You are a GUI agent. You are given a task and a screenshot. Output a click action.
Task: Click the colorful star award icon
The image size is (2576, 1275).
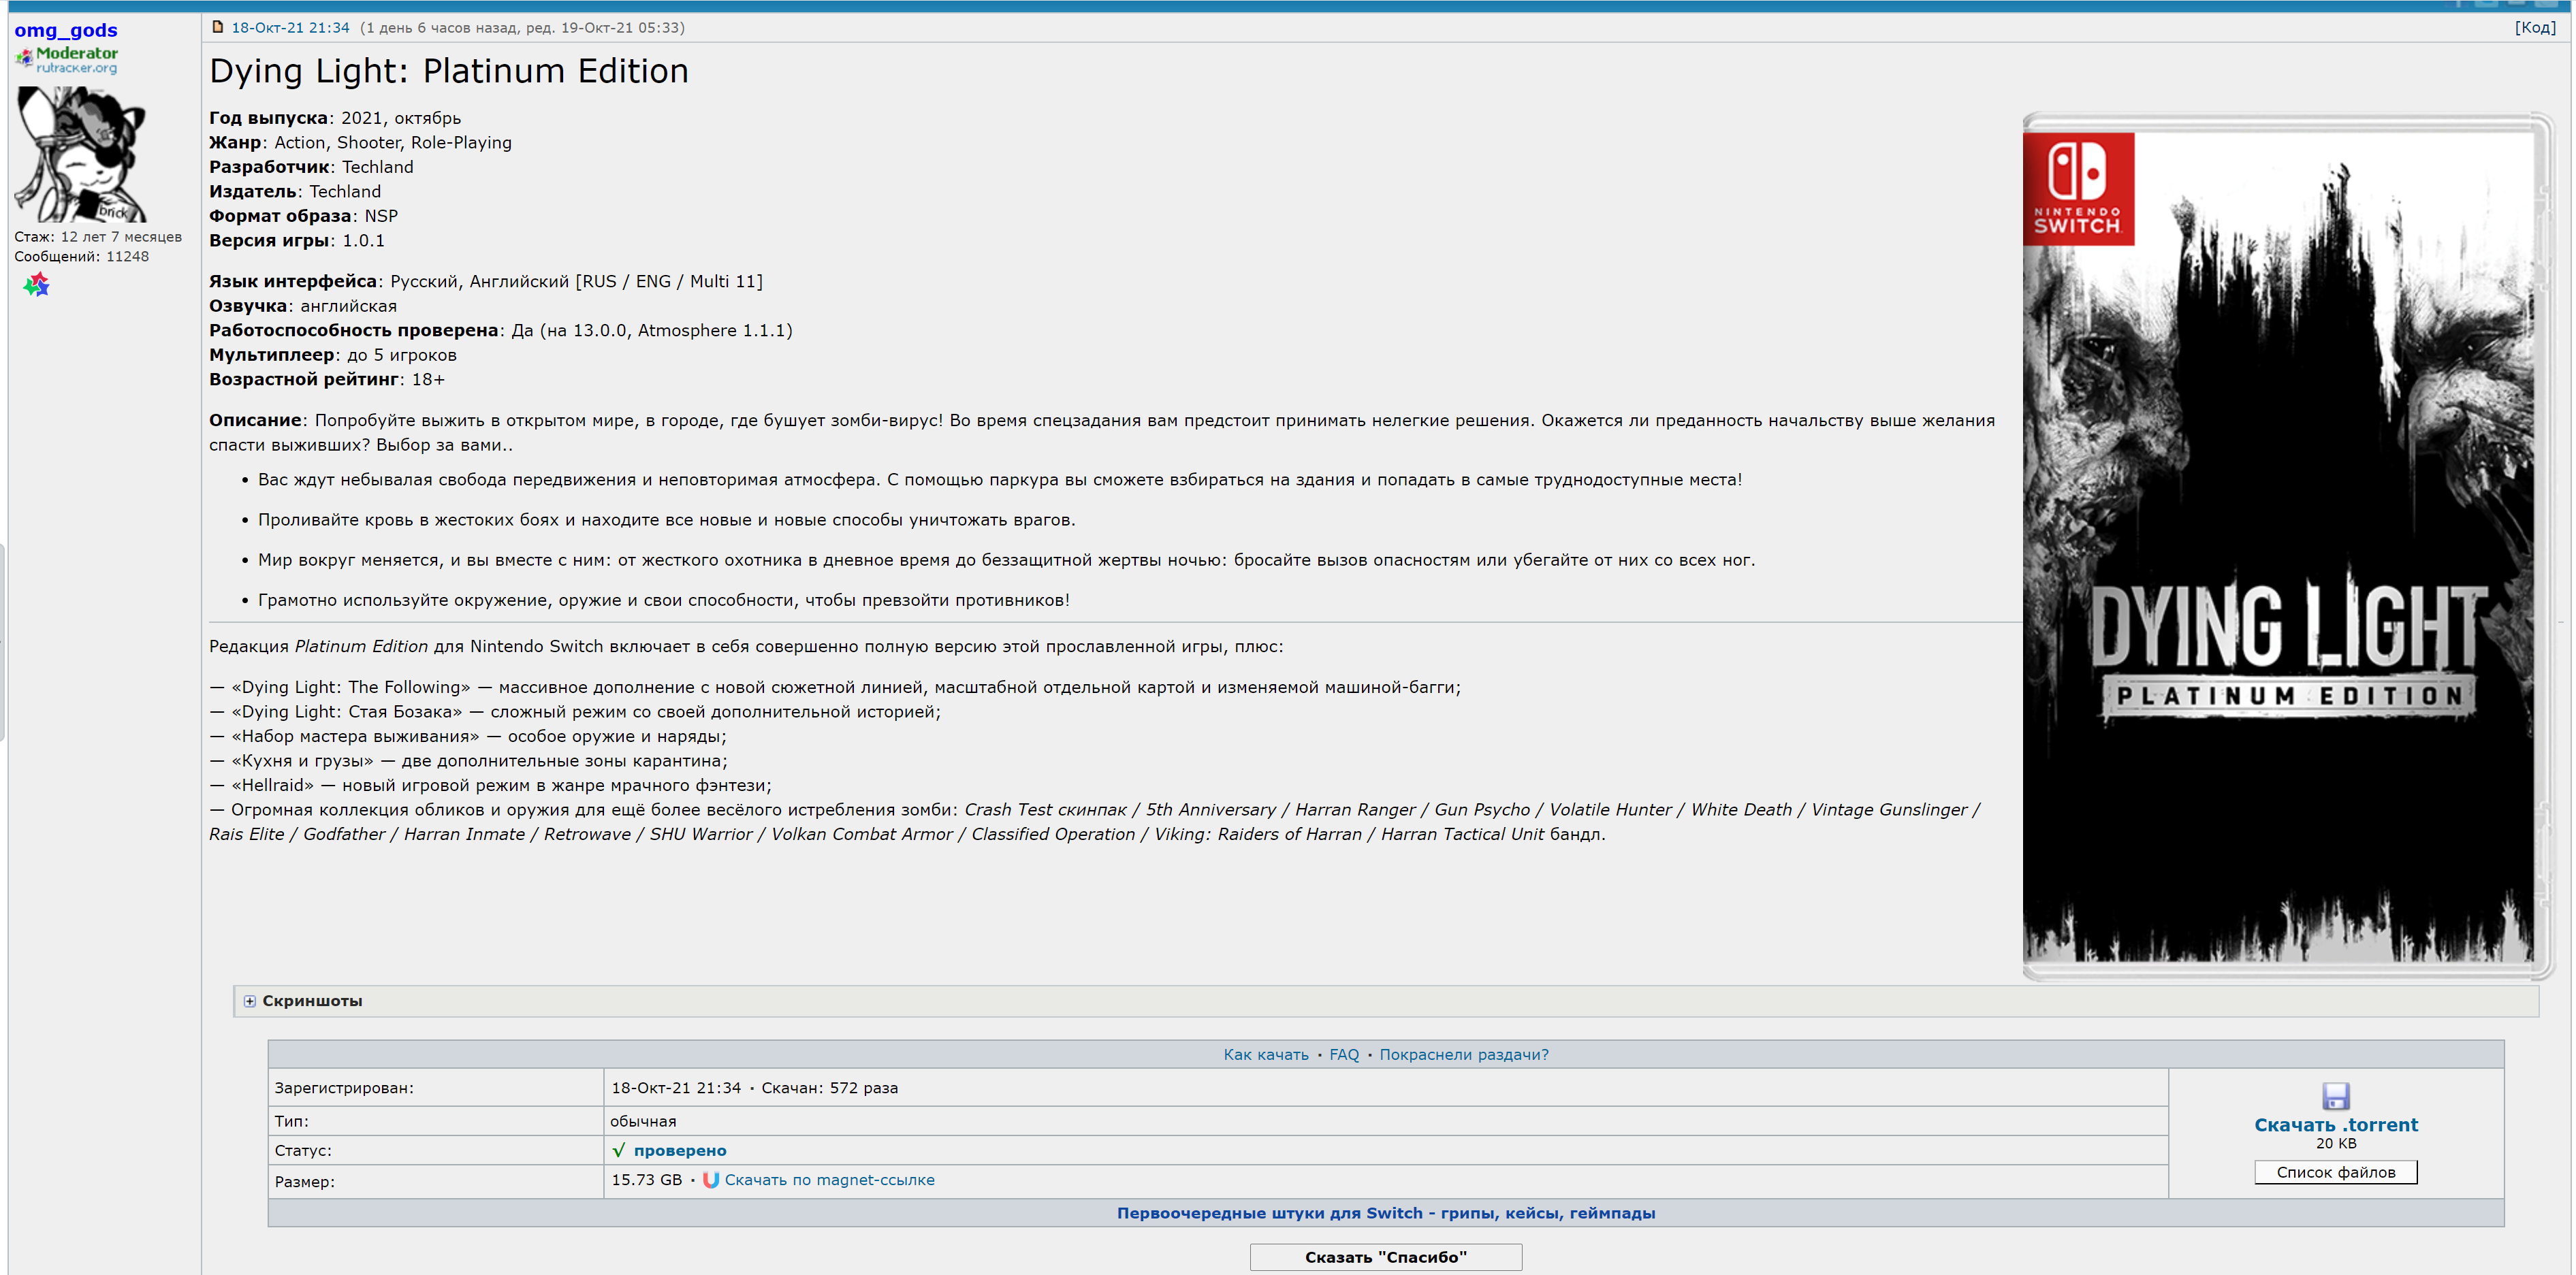pos(37,285)
